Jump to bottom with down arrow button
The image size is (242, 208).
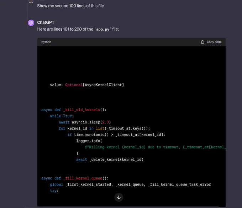point(119,197)
